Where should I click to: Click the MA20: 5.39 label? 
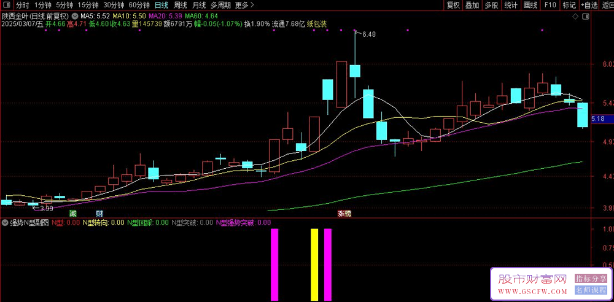click(166, 17)
